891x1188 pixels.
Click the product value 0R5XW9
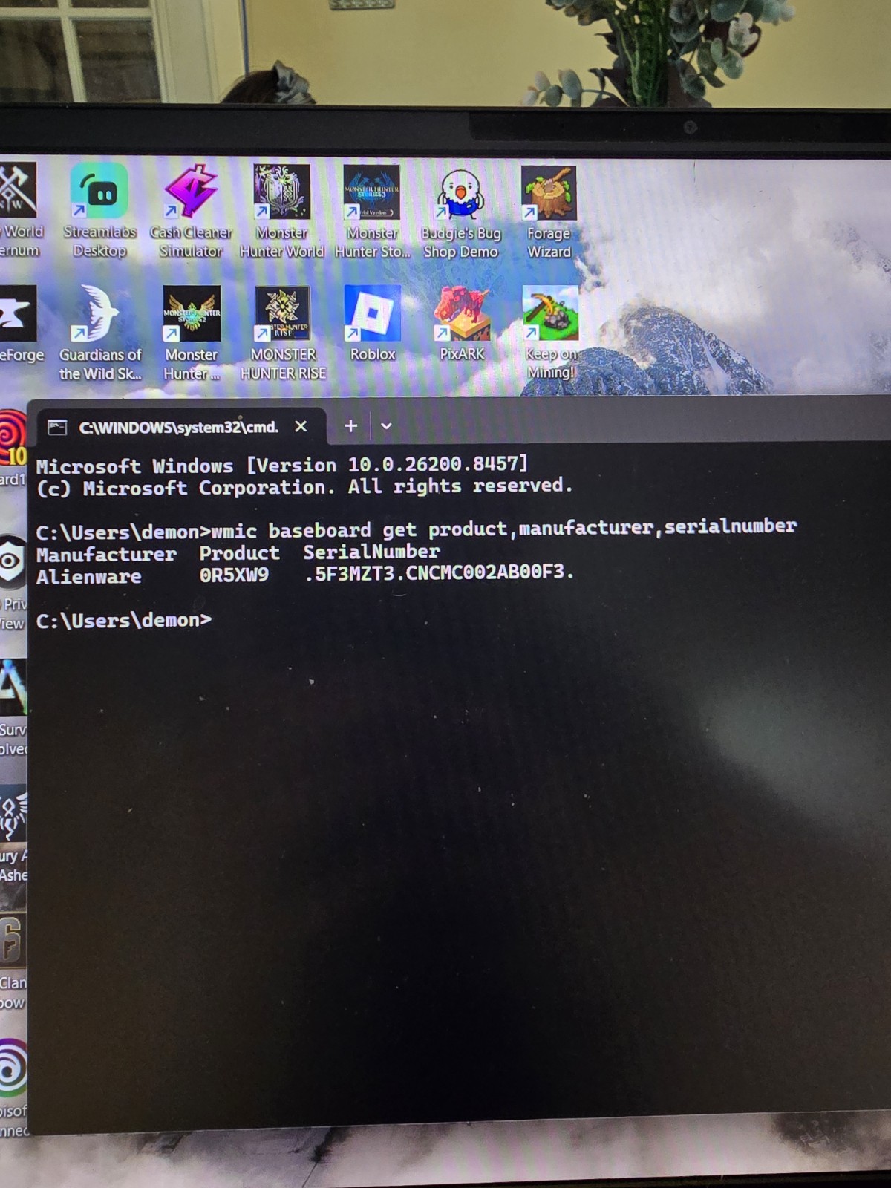click(234, 575)
